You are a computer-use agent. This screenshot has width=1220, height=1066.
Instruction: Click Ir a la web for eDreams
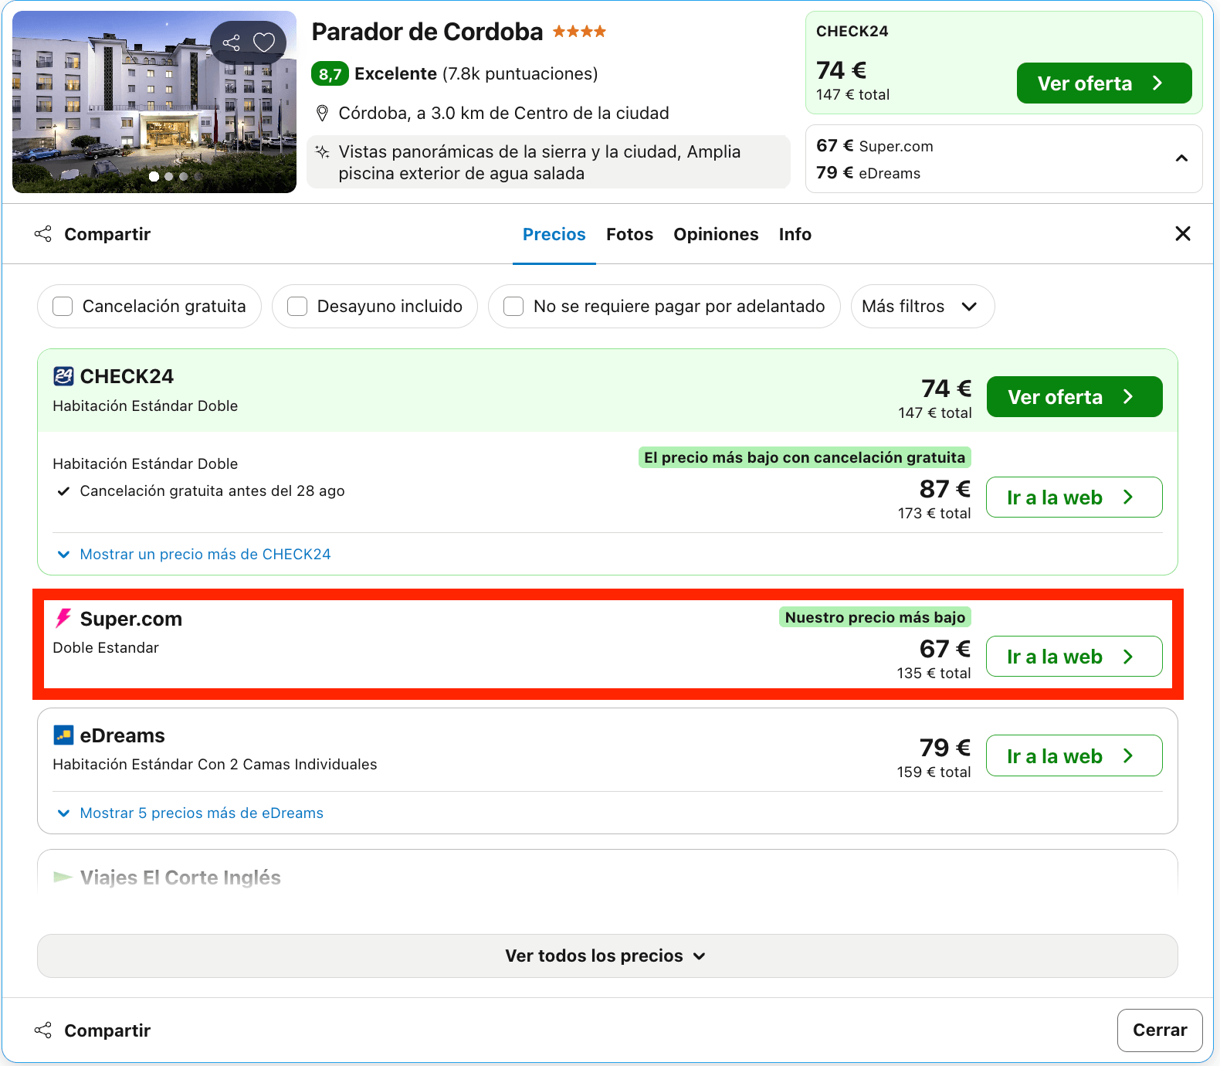(x=1074, y=755)
